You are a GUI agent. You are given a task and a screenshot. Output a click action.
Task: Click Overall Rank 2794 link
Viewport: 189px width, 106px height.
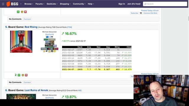tap(69, 27)
